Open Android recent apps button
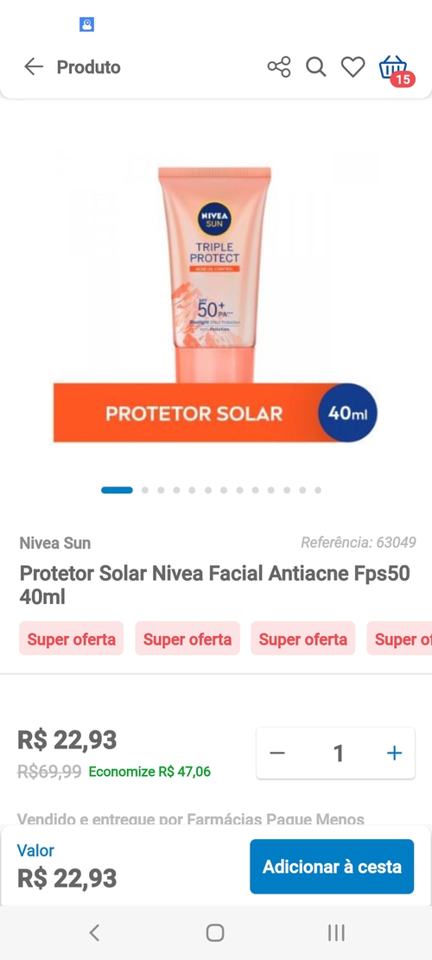The image size is (432, 960). pos(336,932)
